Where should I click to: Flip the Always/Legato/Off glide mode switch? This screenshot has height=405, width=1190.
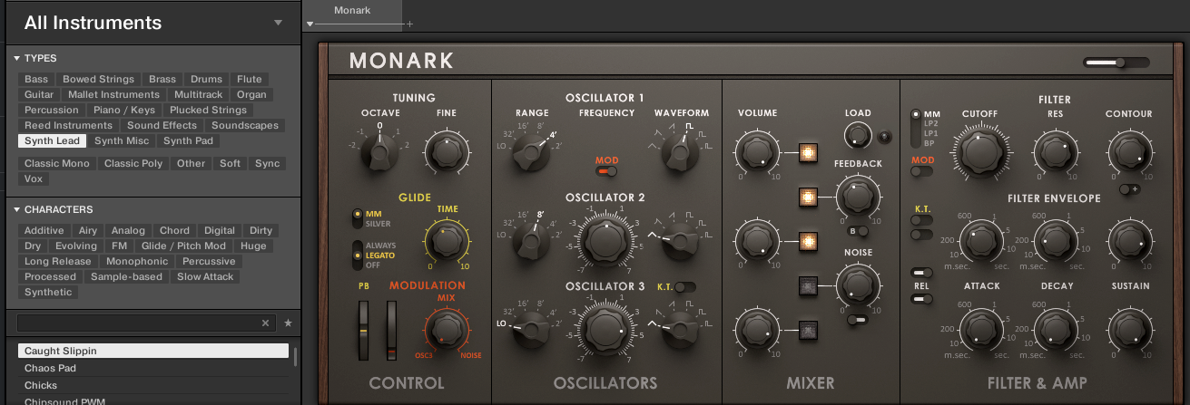[x=358, y=256]
